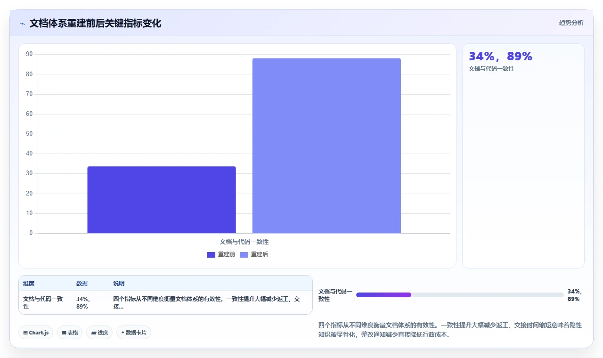Click the 文档与代码一致性 data card caption
Viewport: 603px width, 358px height.
pyautogui.click(x=491, y=69)
